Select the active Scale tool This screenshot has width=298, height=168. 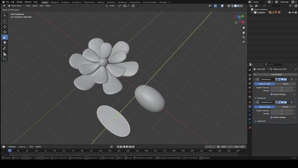coord(5,37)
